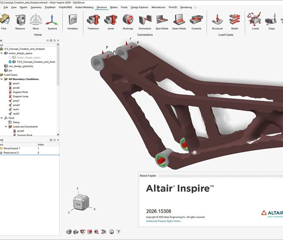Select rock1 force in tree

coord(16,109)
